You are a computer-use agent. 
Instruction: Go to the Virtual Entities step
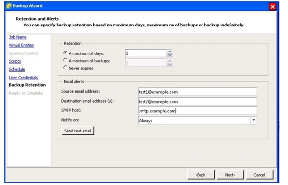tap(22, 45)
